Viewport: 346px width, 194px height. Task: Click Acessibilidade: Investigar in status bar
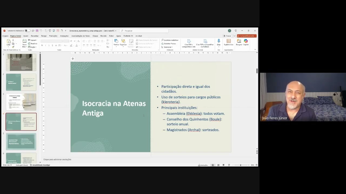[40, 165]
